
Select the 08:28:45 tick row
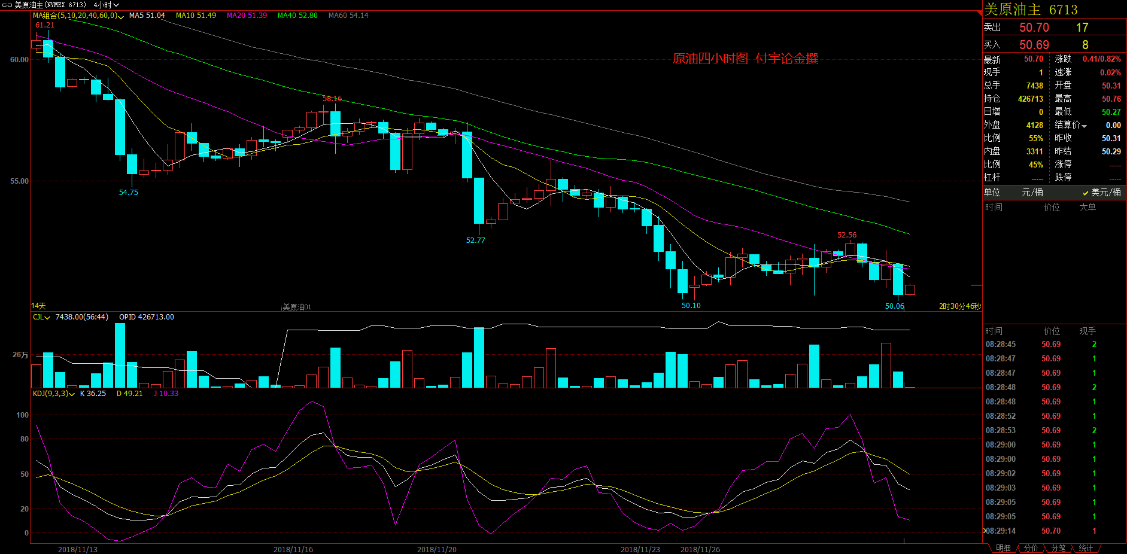click(1054, 344)
